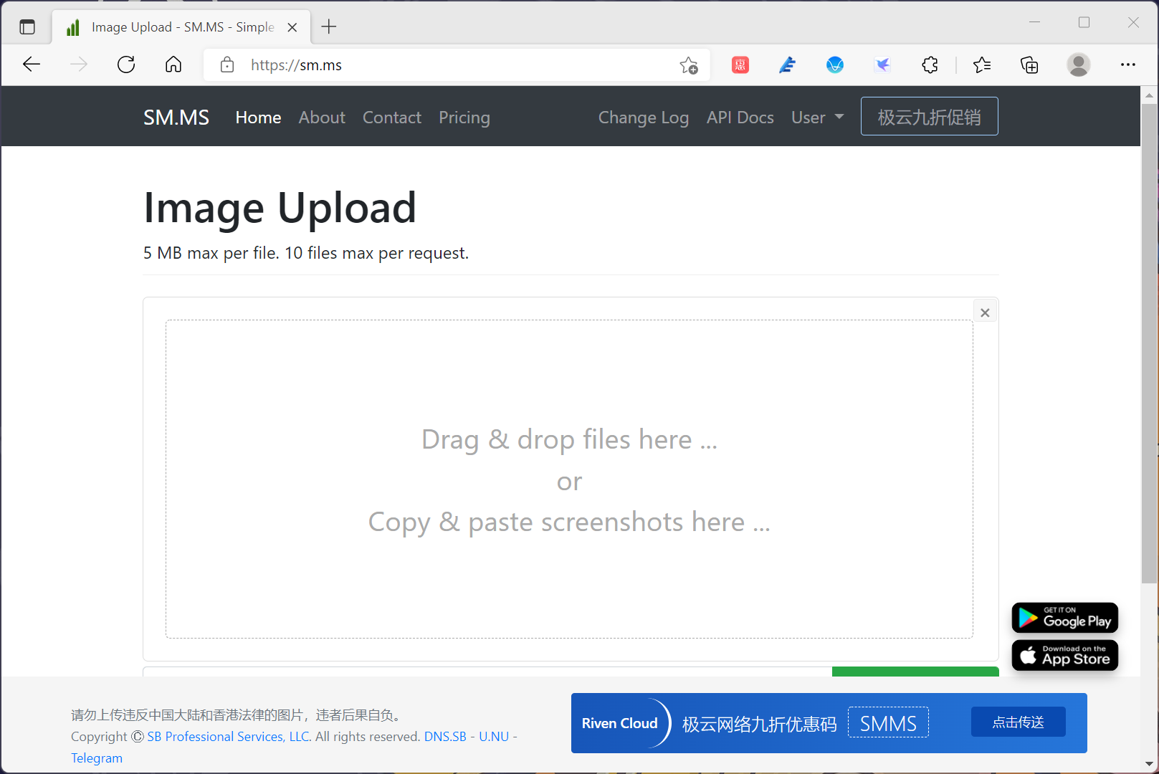The height and width of the screenshot is (774, 1159).
Task: Open the Favorites star icon
Action: coord(982,64)
